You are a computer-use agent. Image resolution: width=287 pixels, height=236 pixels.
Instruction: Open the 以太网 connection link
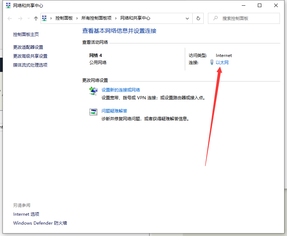click(222, 63)
